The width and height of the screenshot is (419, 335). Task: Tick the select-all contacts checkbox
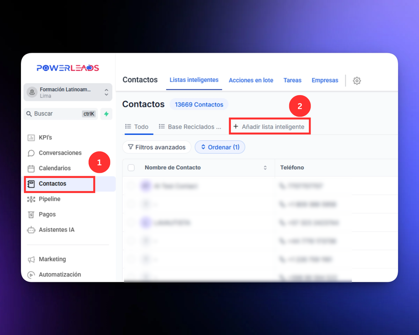click(131, 168)
